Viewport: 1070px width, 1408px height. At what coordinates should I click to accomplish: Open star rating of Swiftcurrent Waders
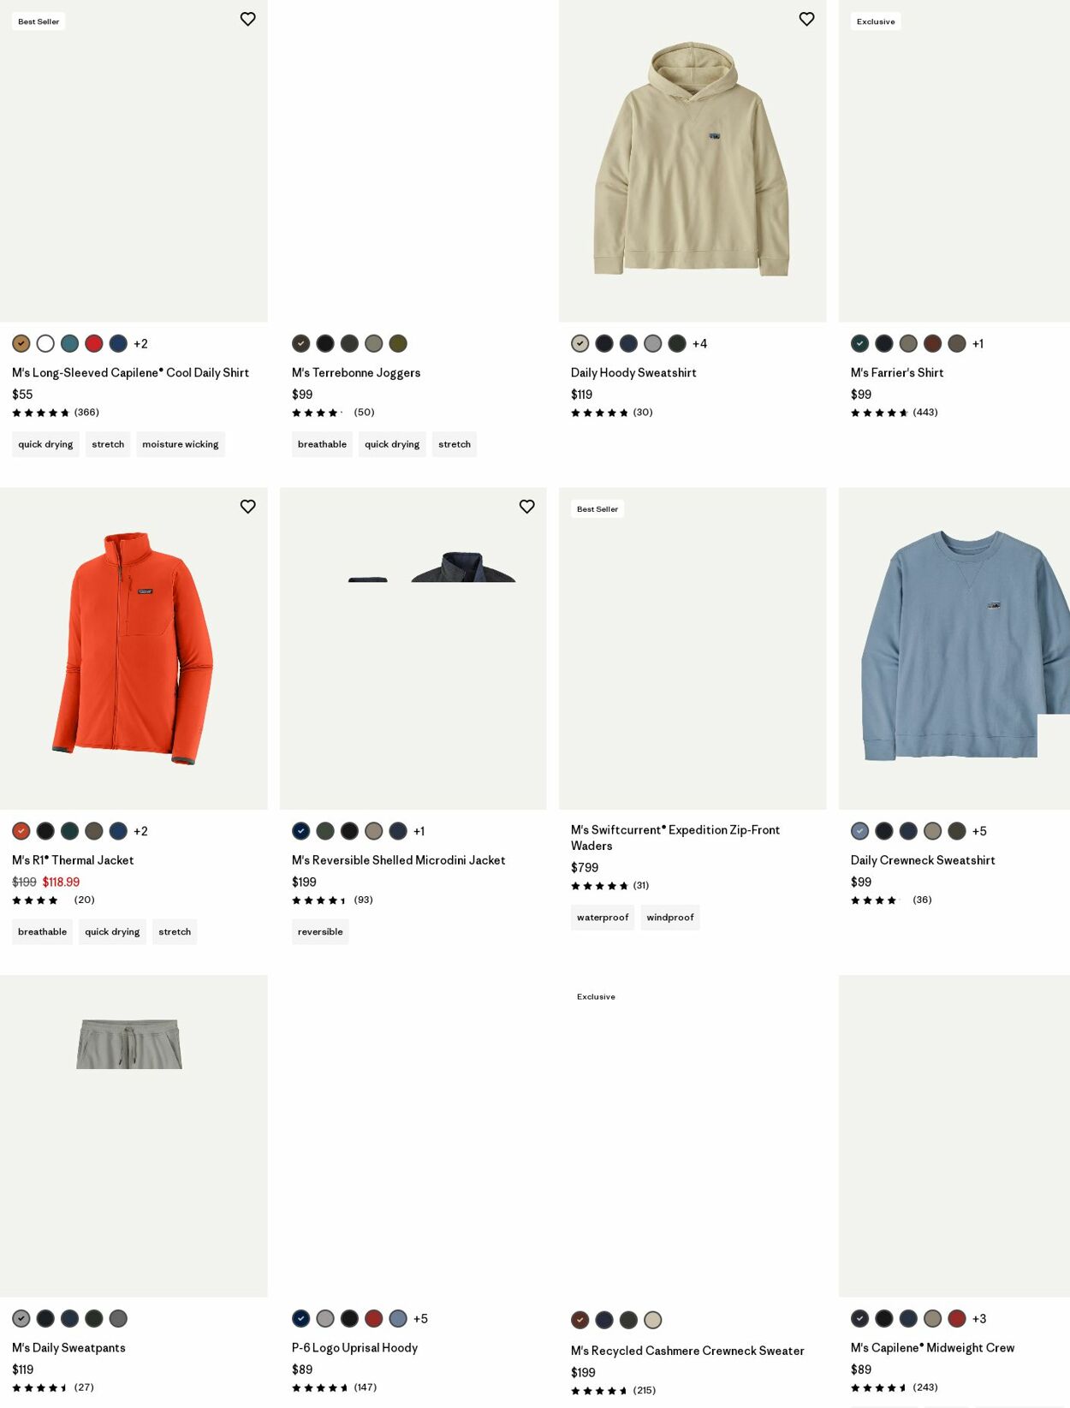(x=610, y=886)
